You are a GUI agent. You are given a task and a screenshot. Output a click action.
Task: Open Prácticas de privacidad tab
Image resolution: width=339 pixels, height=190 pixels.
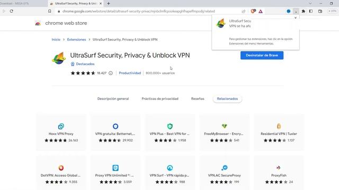coord(160,99)
